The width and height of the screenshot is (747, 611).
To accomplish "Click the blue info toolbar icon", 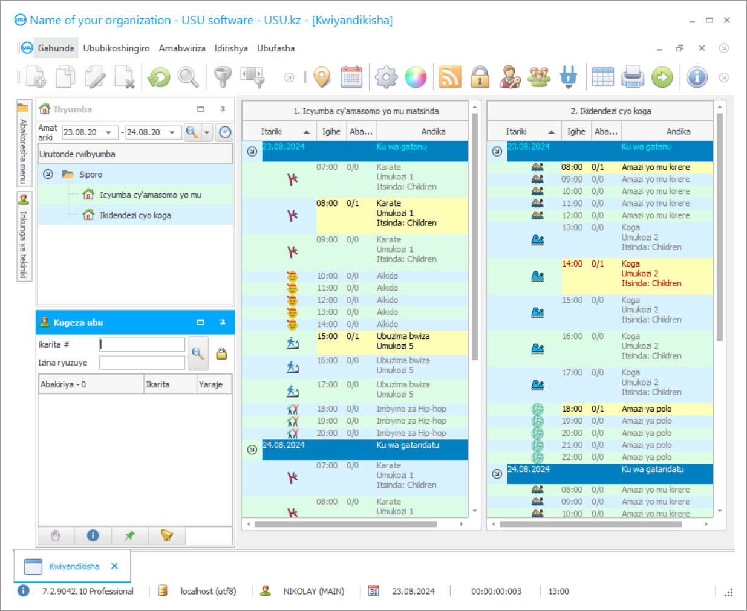I will pos(697,77).
